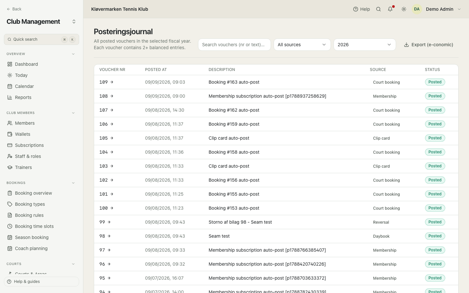Image resolution: width=469 pixels, height=293 pixels.
Task: Collapse the Club Members sidebar section
Action: [x=73, y=113]
